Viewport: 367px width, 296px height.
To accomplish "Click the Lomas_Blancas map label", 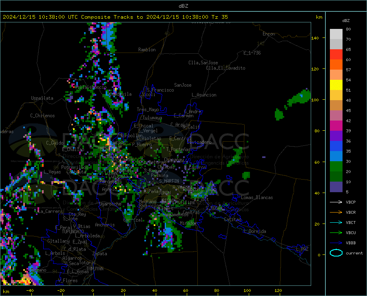I will click(257, 197).
